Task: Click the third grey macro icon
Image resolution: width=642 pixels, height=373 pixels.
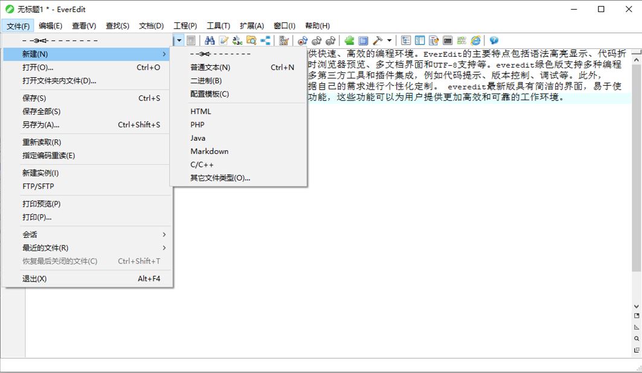Action: click(x=330, y=40)
